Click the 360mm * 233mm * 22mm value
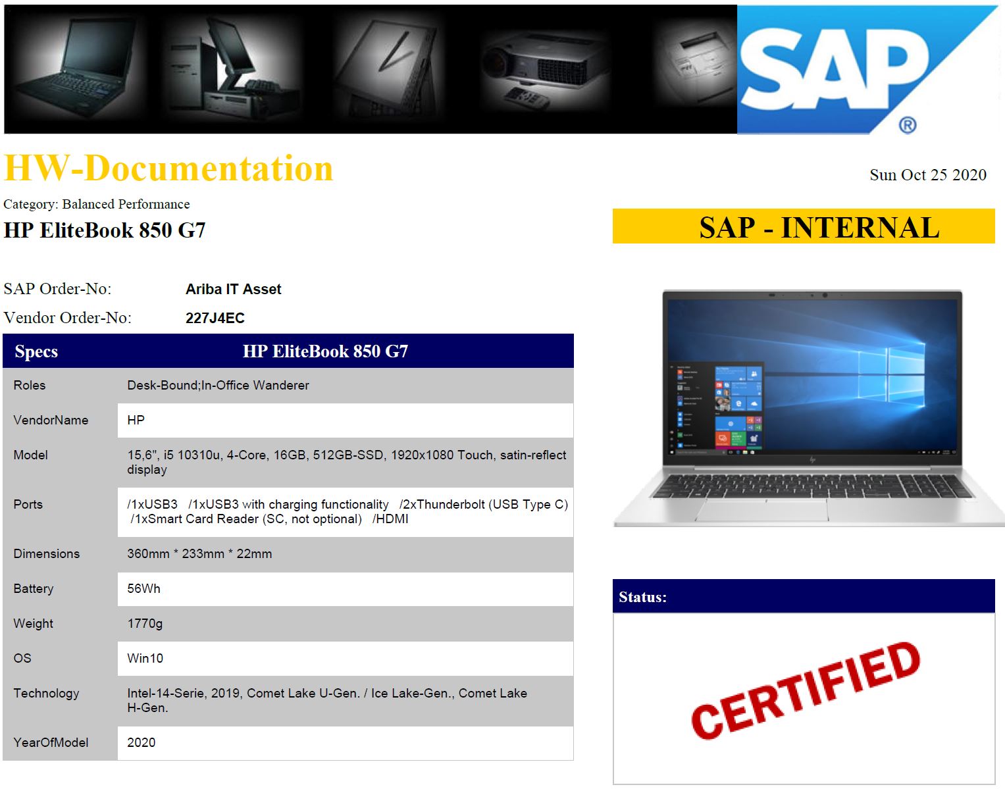The width and height of the screenshot is (1005, 789). pos(199,554)
